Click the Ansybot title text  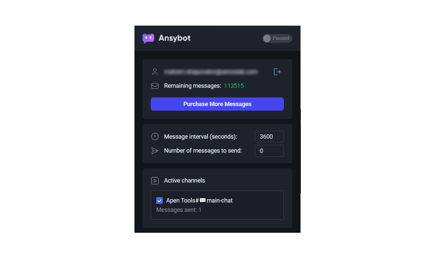coord(175,38)
